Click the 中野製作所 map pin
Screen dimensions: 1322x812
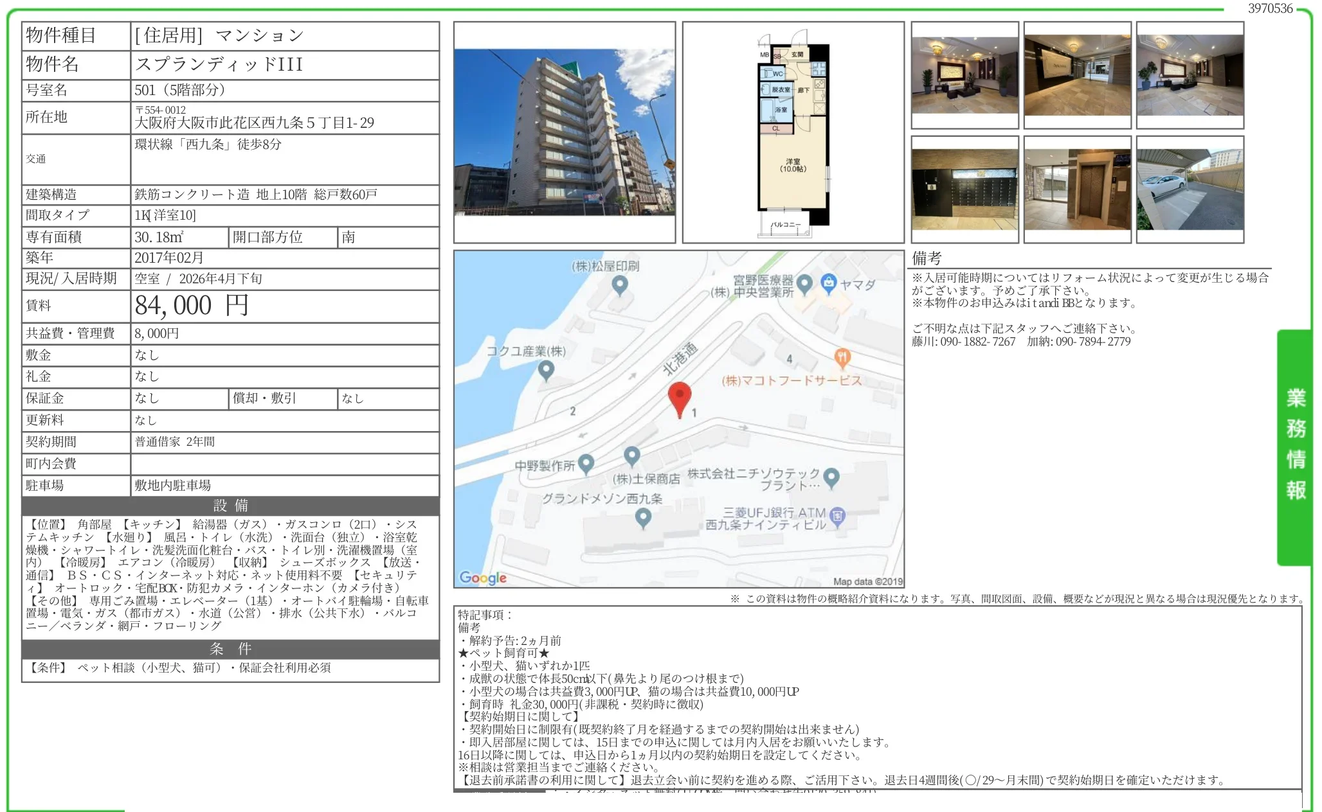586,463
